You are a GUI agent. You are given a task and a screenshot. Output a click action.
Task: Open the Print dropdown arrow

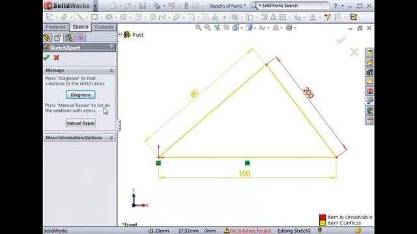(164, 6)
